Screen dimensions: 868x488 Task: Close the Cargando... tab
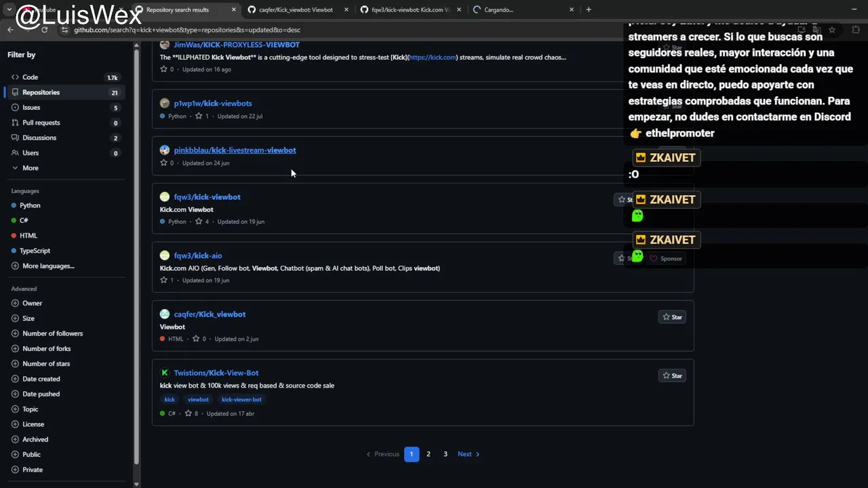[571, 9]
